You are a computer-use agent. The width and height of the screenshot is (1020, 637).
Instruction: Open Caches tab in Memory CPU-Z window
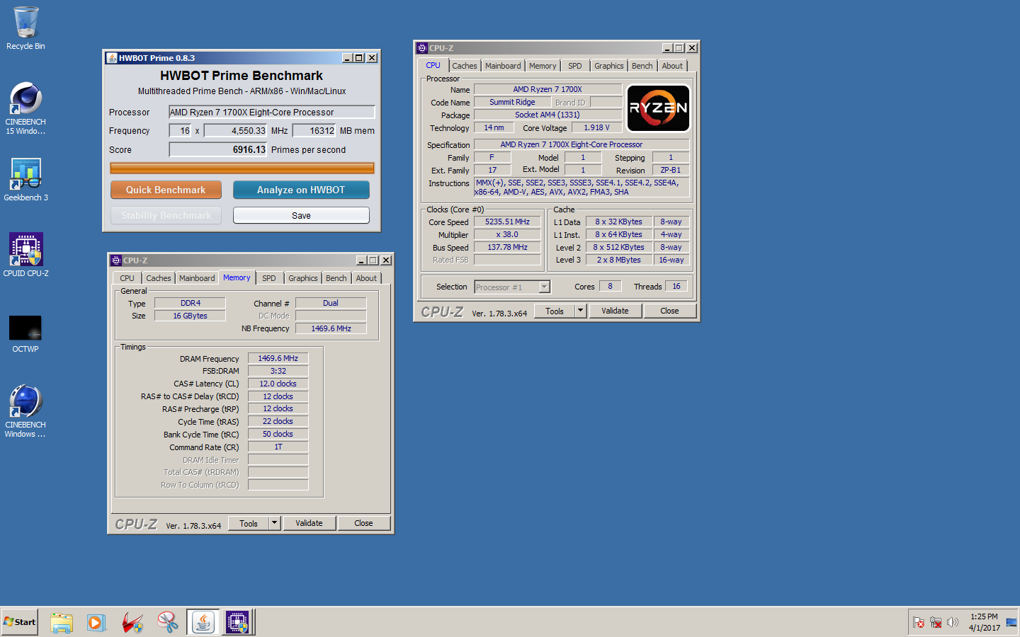pos(159,278)
